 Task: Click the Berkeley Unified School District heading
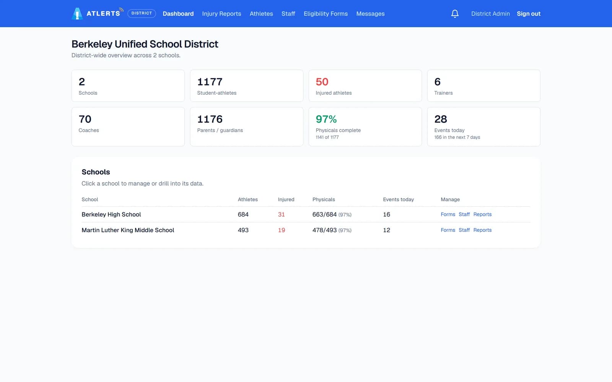[145, 44]
